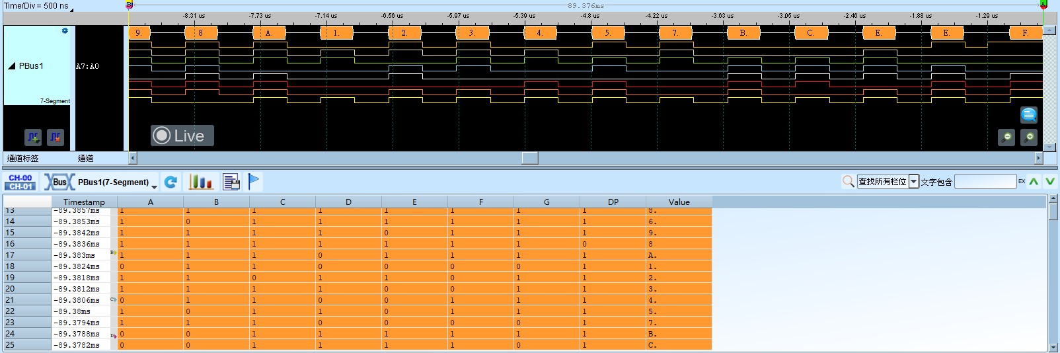Viewport: 1060px width, 353px height.
Task: Find previous match with up arrow
Action: [1034, 181]
